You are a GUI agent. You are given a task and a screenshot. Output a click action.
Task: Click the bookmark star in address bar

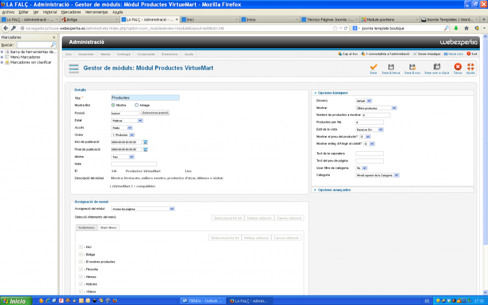pyautogui.click(x=335, y=28)
